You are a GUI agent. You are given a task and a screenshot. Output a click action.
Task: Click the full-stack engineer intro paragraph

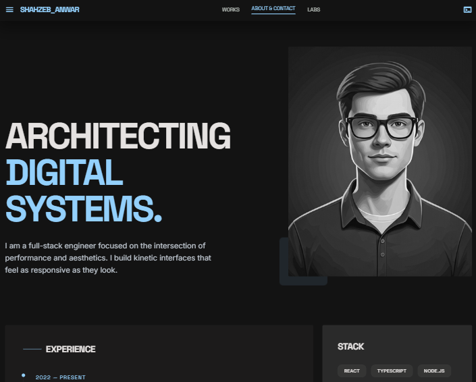[x=108, y=258]
